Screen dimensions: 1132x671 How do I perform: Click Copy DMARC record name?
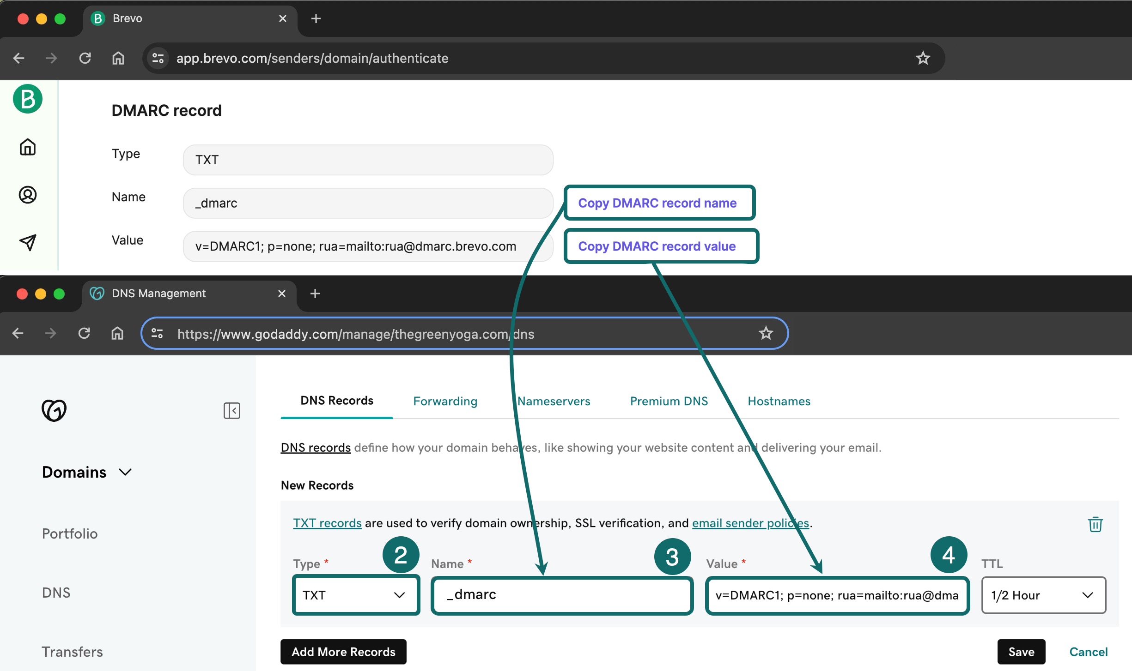pos(657,203)
